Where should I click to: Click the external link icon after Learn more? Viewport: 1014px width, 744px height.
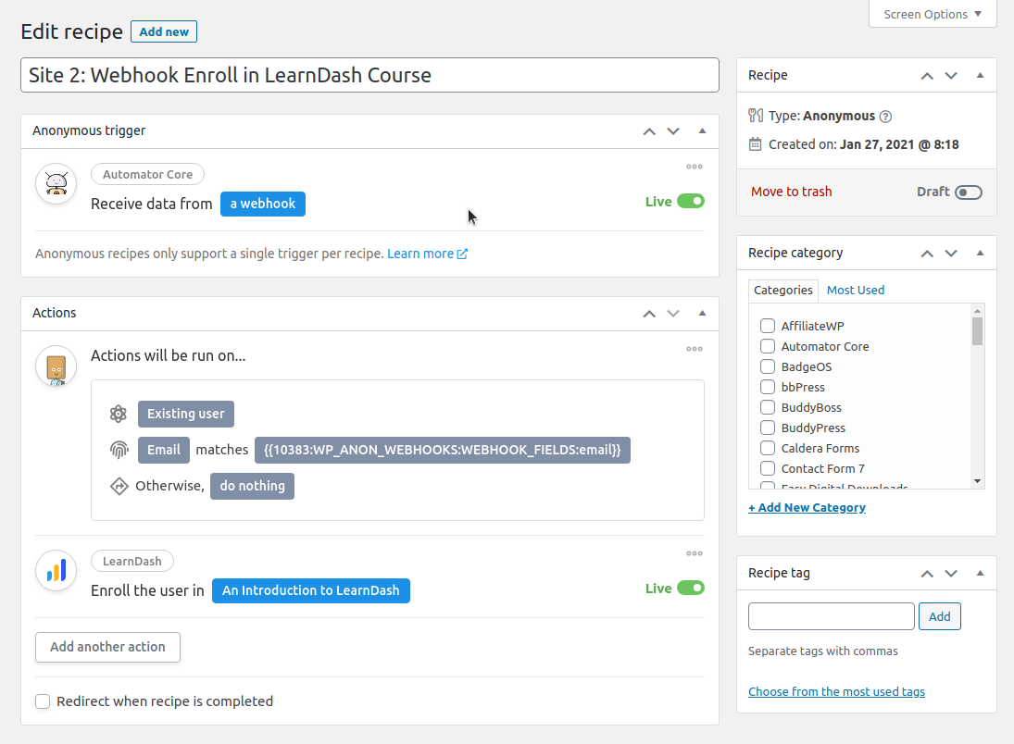(462, 254)
